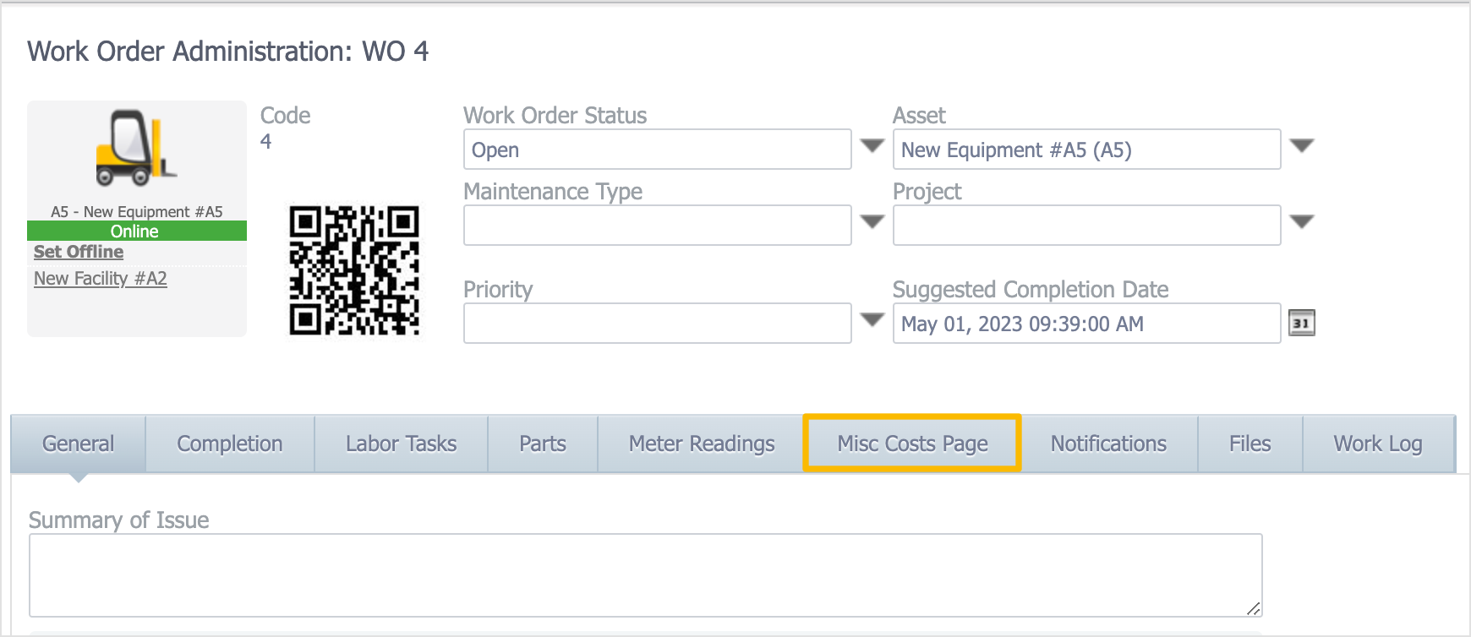Select the Parts tab
The image size is (1471, 637).
click(543, 444)
